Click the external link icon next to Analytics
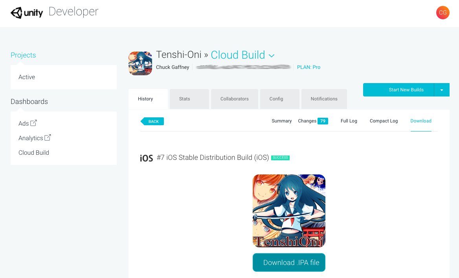The image size is (459, 278). (x=48, y=137)
